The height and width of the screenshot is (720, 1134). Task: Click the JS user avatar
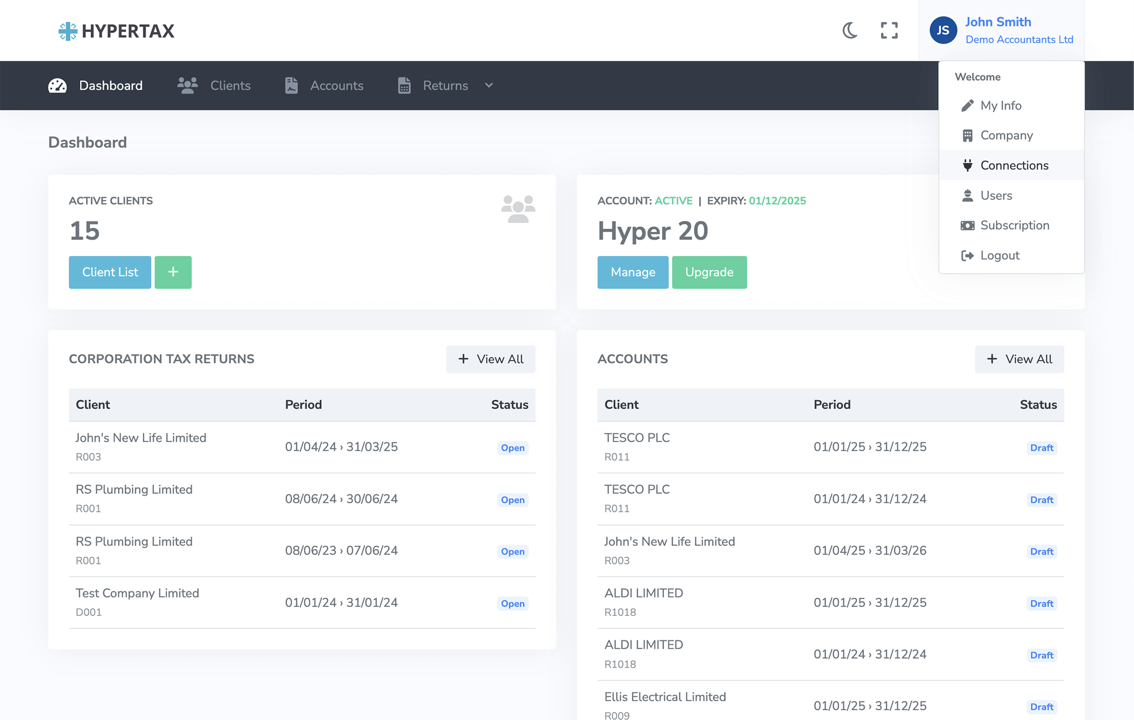coord(943,30)
